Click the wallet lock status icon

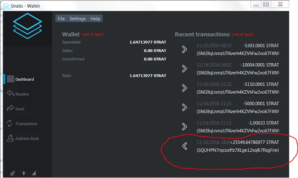coord(13,173)
